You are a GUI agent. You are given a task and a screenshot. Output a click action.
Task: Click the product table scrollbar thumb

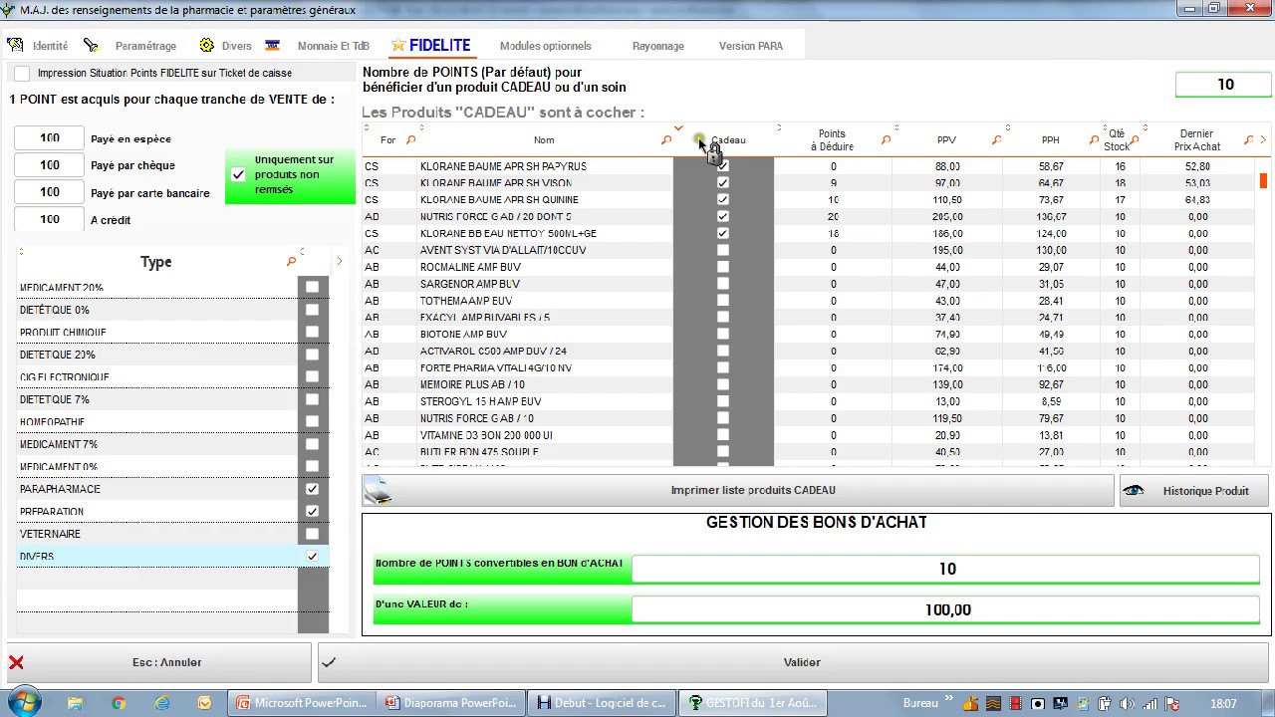1263,181
